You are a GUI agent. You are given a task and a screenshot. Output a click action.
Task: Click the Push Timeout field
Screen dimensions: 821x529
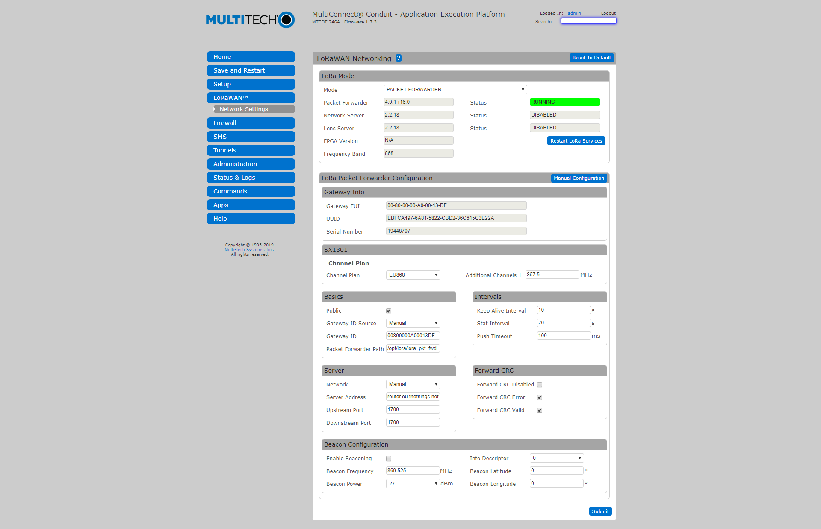click(x=564, y=336)
